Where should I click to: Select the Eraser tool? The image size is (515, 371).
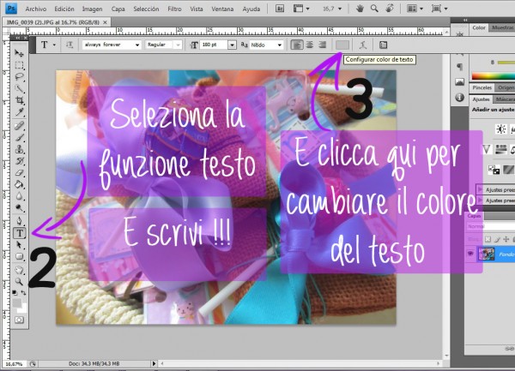tap(19, 173)
